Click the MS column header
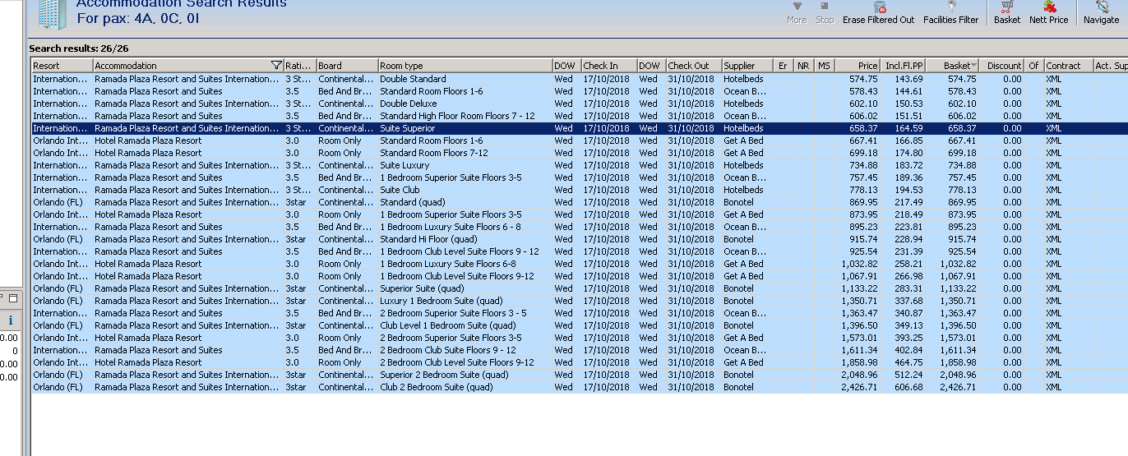The height and width of the screenshot is (456, 1128). pyautogui.click(x=824, y=66)
